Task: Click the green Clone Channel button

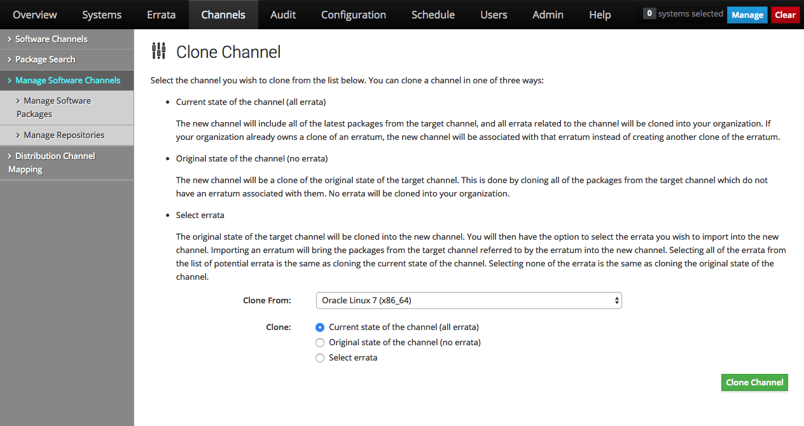Action: (x=754, y=382)
